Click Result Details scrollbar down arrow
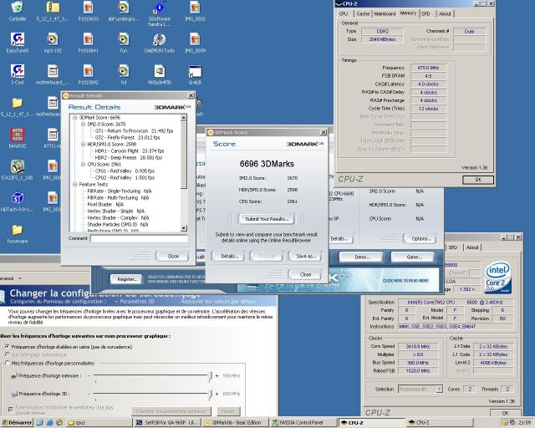 [184, 228]
